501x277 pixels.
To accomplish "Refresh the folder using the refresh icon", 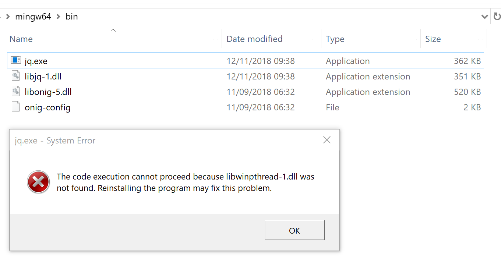I will (498, 16).
